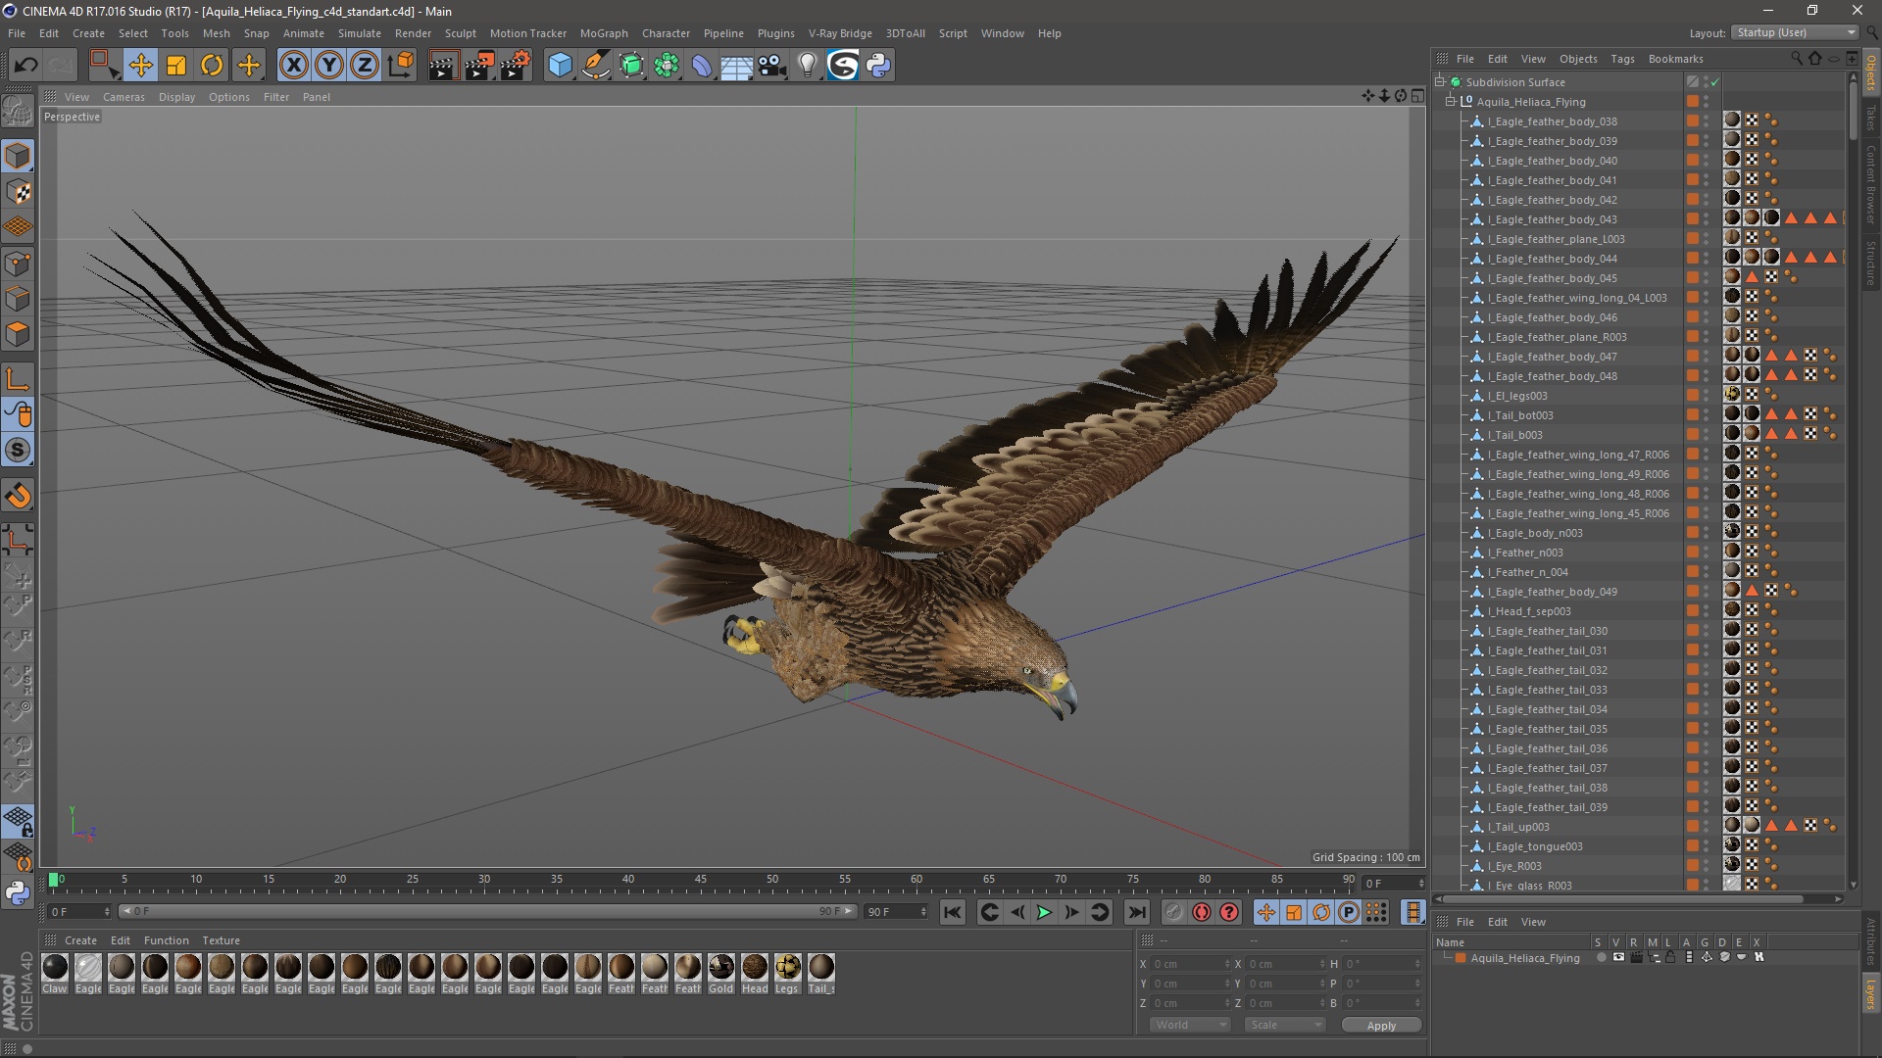Image resolution: width=1882 pixels, height=1058 pixels.
Task: Open the Render to Picture Viewer icon
Action: (479, 66)
